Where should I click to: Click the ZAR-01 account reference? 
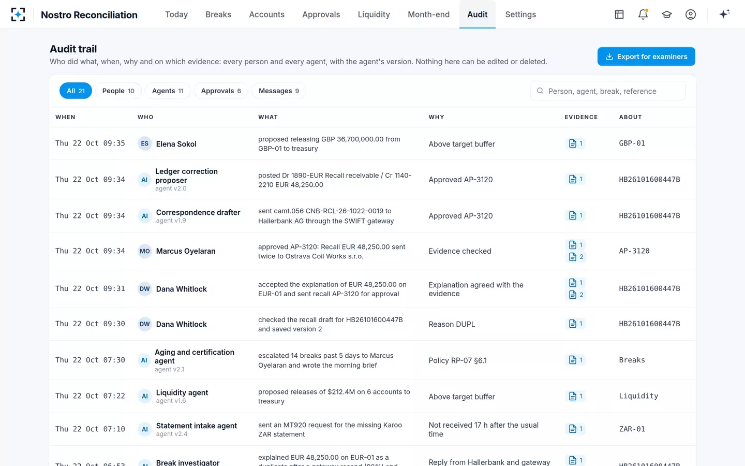click(632, 429)
